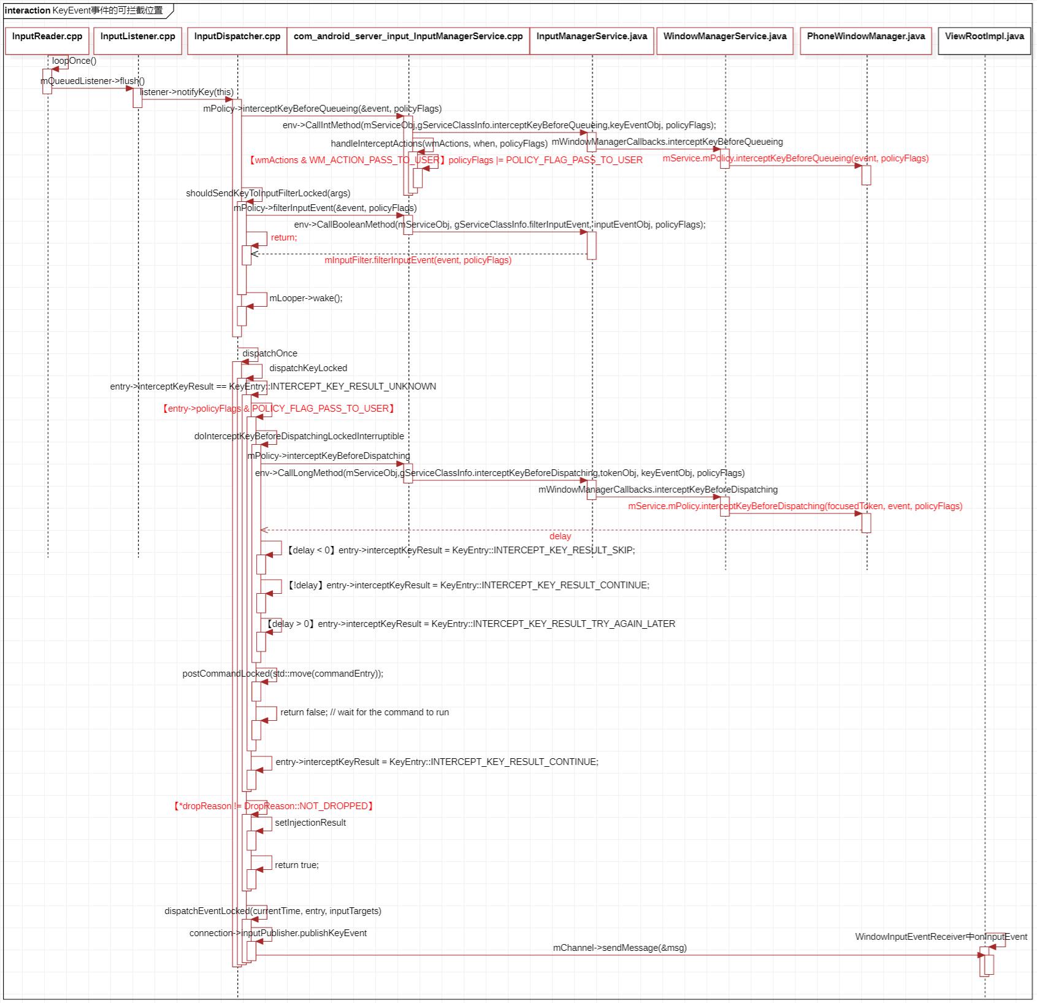
Task: Click the postCommandLocked message label
Action: (x=283, y=674)
